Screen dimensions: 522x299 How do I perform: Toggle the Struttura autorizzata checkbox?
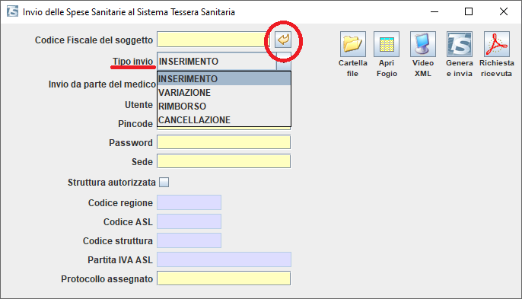pyautogui.click(x=164, y=182)
